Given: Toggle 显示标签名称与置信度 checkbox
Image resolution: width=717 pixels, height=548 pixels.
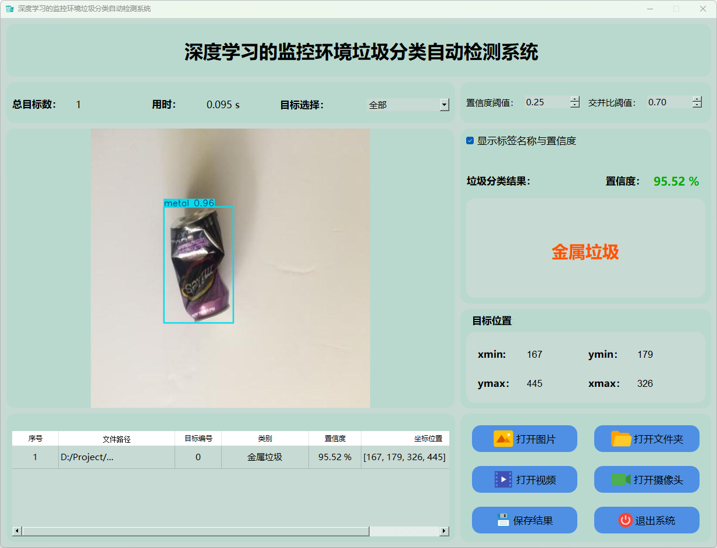Looking at the screenshot, I should coord(470,141).
